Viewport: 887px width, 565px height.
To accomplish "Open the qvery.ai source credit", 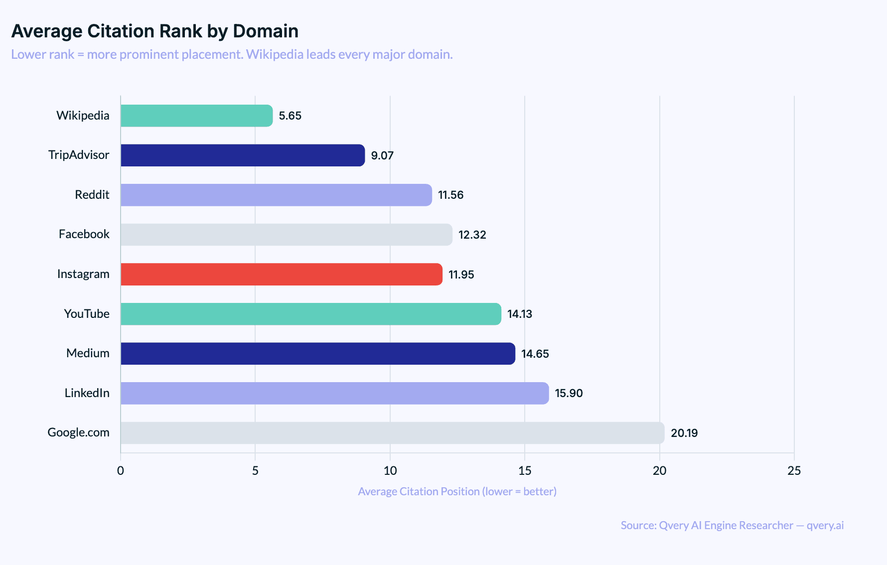I will (732, 526).
